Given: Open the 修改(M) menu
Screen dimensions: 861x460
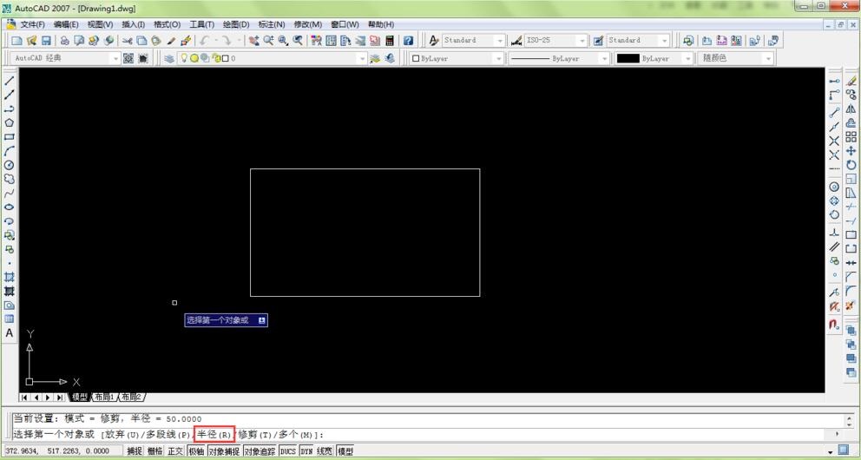Looking at the screenshot, I should tap(308, 24).
